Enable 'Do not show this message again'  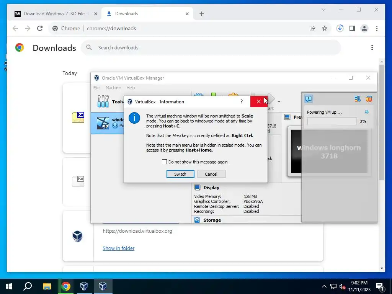pos(164,162)
